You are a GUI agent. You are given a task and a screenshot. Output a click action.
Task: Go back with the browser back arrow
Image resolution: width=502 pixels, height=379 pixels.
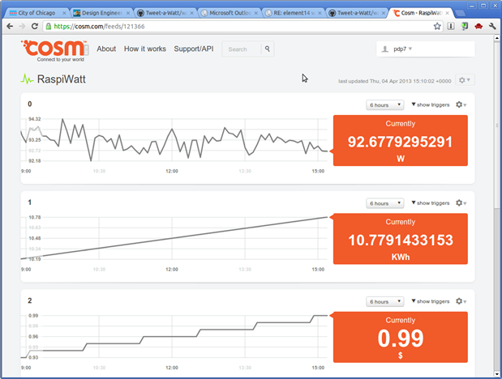pyautogui.click(x=10, y=26)
